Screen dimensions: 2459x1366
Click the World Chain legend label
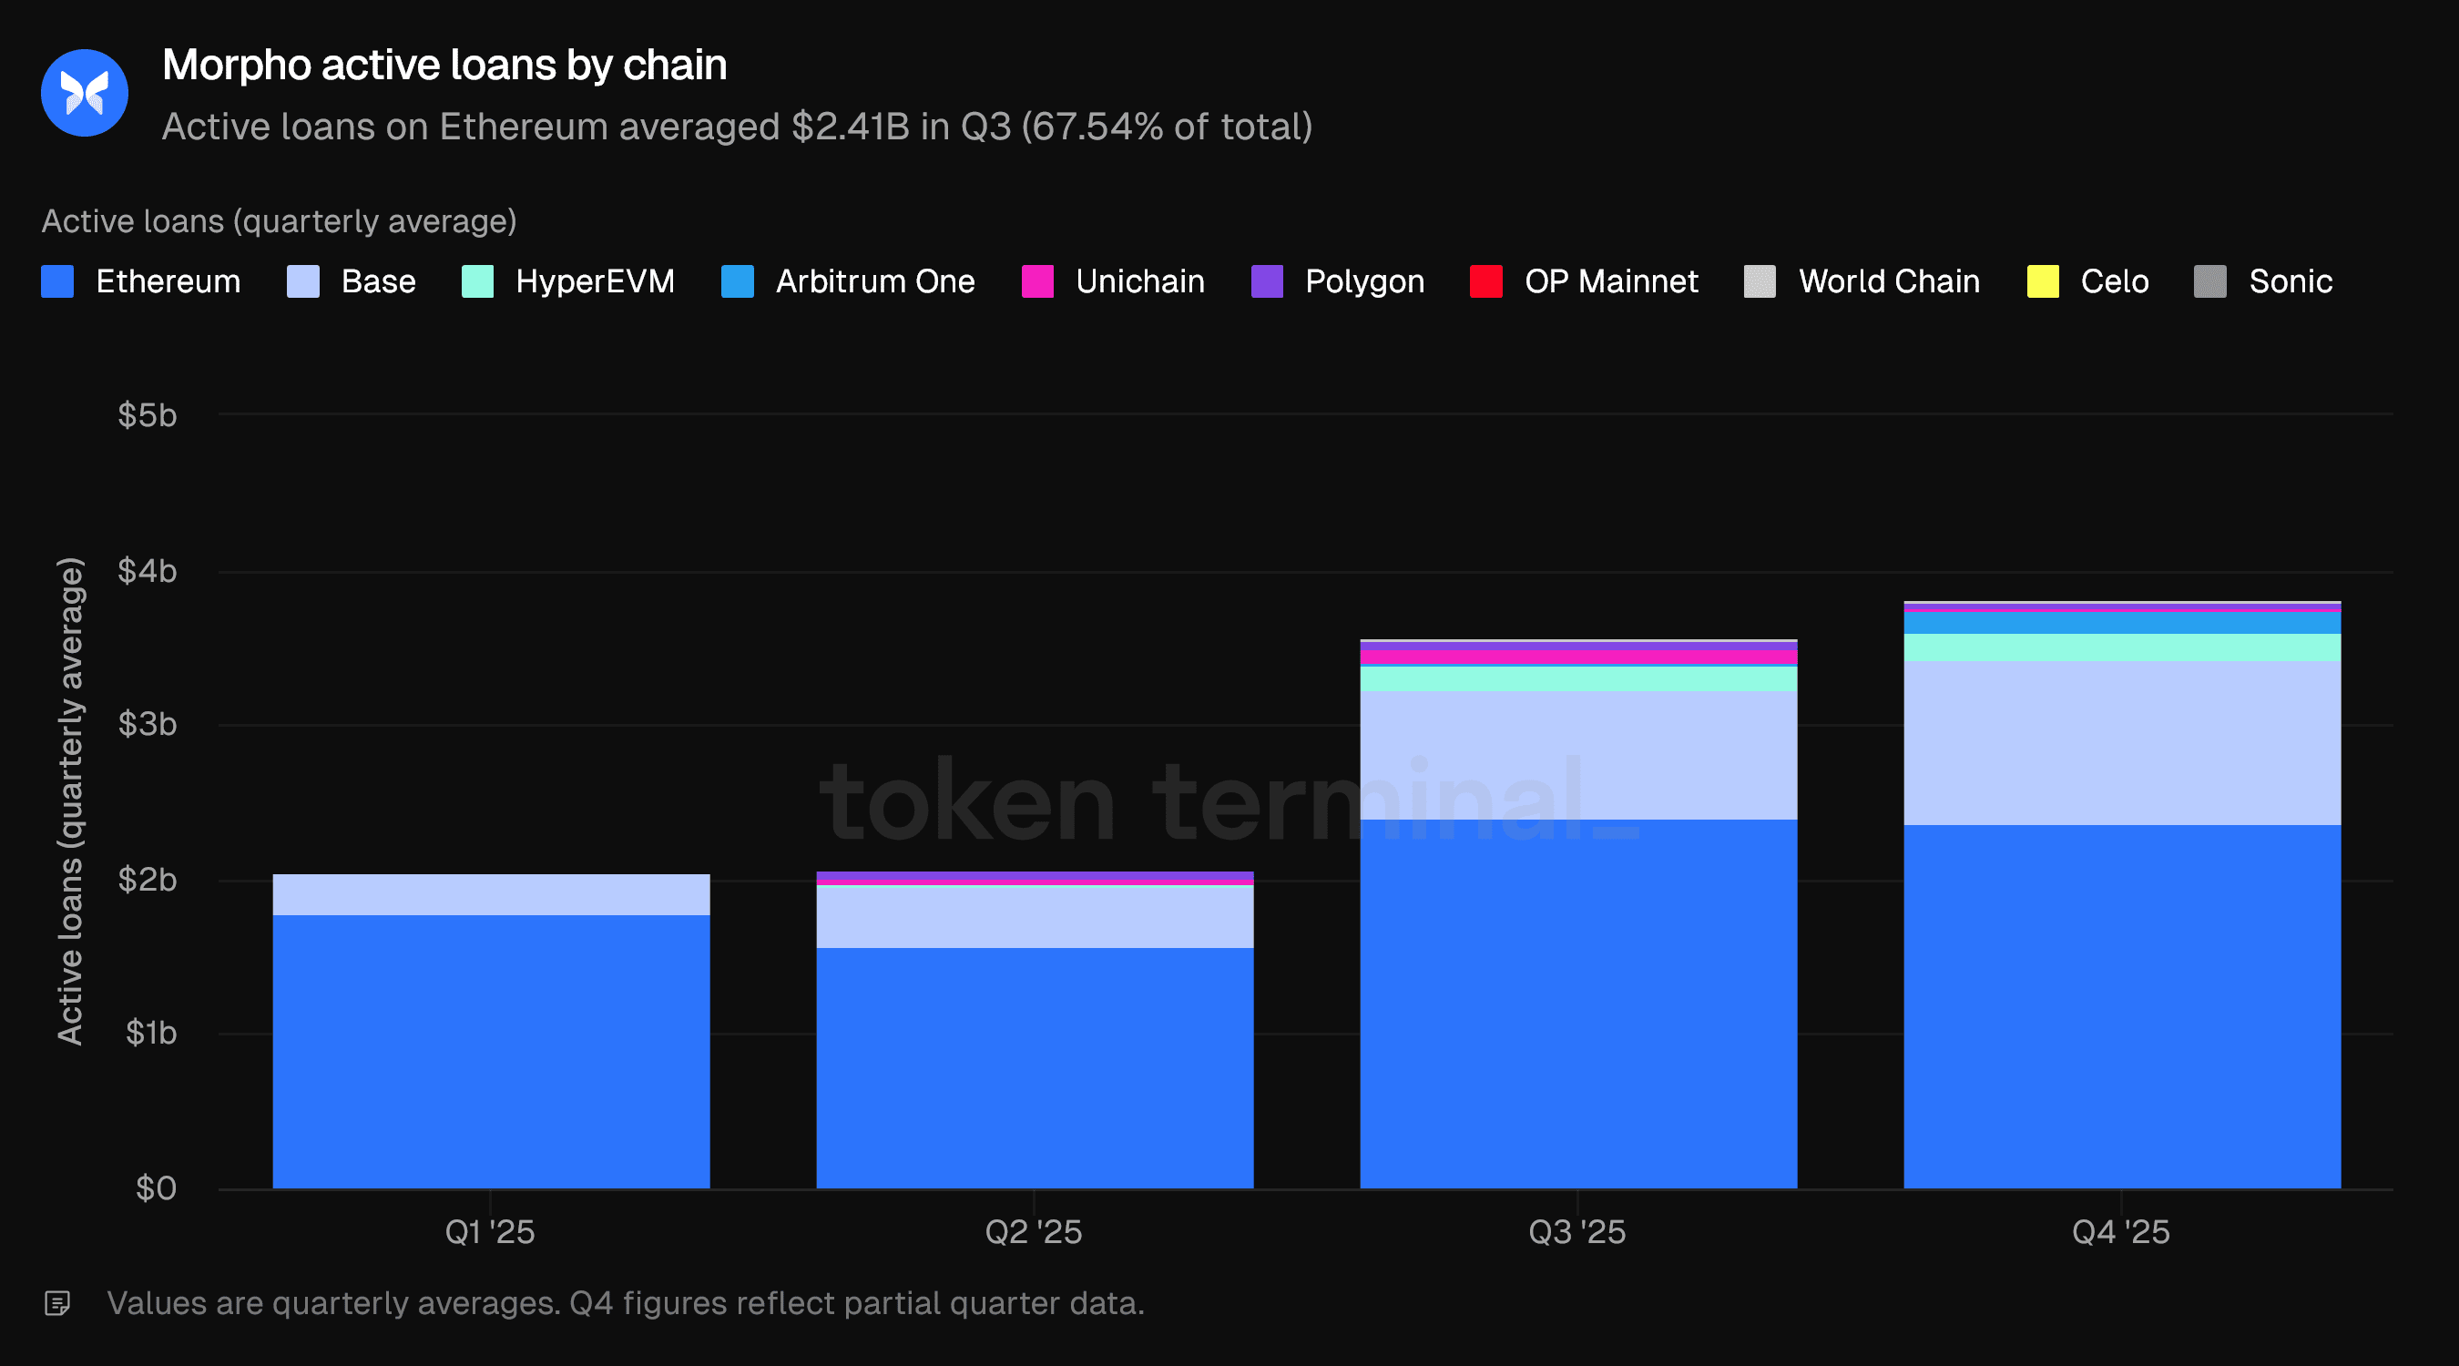[1888, 281]
